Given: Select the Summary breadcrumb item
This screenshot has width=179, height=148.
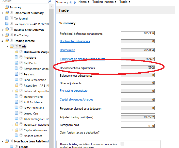Looking at the screenshot, I should pos(62,2).
